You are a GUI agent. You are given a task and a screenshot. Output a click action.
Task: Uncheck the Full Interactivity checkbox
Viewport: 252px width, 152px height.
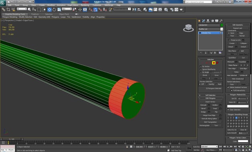pyautogui.click(x=232, y=90)
